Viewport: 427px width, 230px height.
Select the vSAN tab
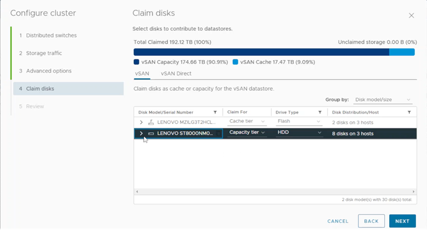click(x=141, y=73)
